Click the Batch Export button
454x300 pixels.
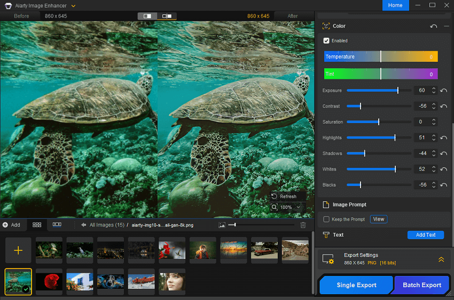point(421,285)
